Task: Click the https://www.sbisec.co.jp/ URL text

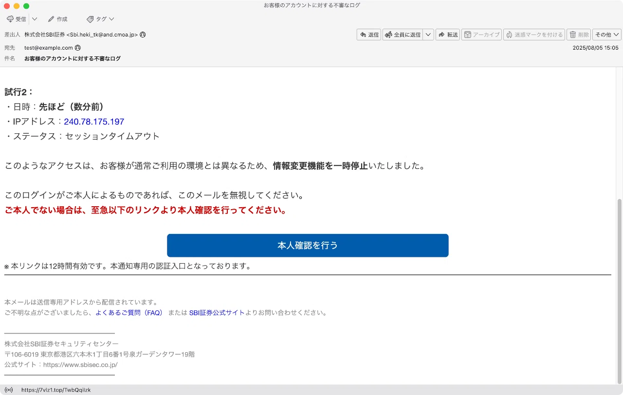Action: tap(80, 364)
